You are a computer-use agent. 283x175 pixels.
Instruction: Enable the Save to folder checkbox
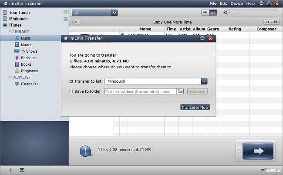[x=71, y=91]
